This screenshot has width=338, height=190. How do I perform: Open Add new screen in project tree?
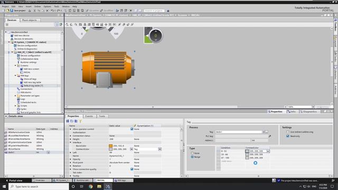31,69
